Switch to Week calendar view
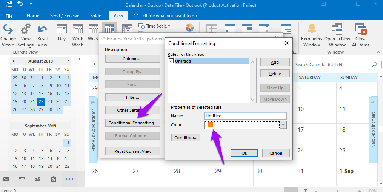The image size is (383, 192). coord(93,33)
